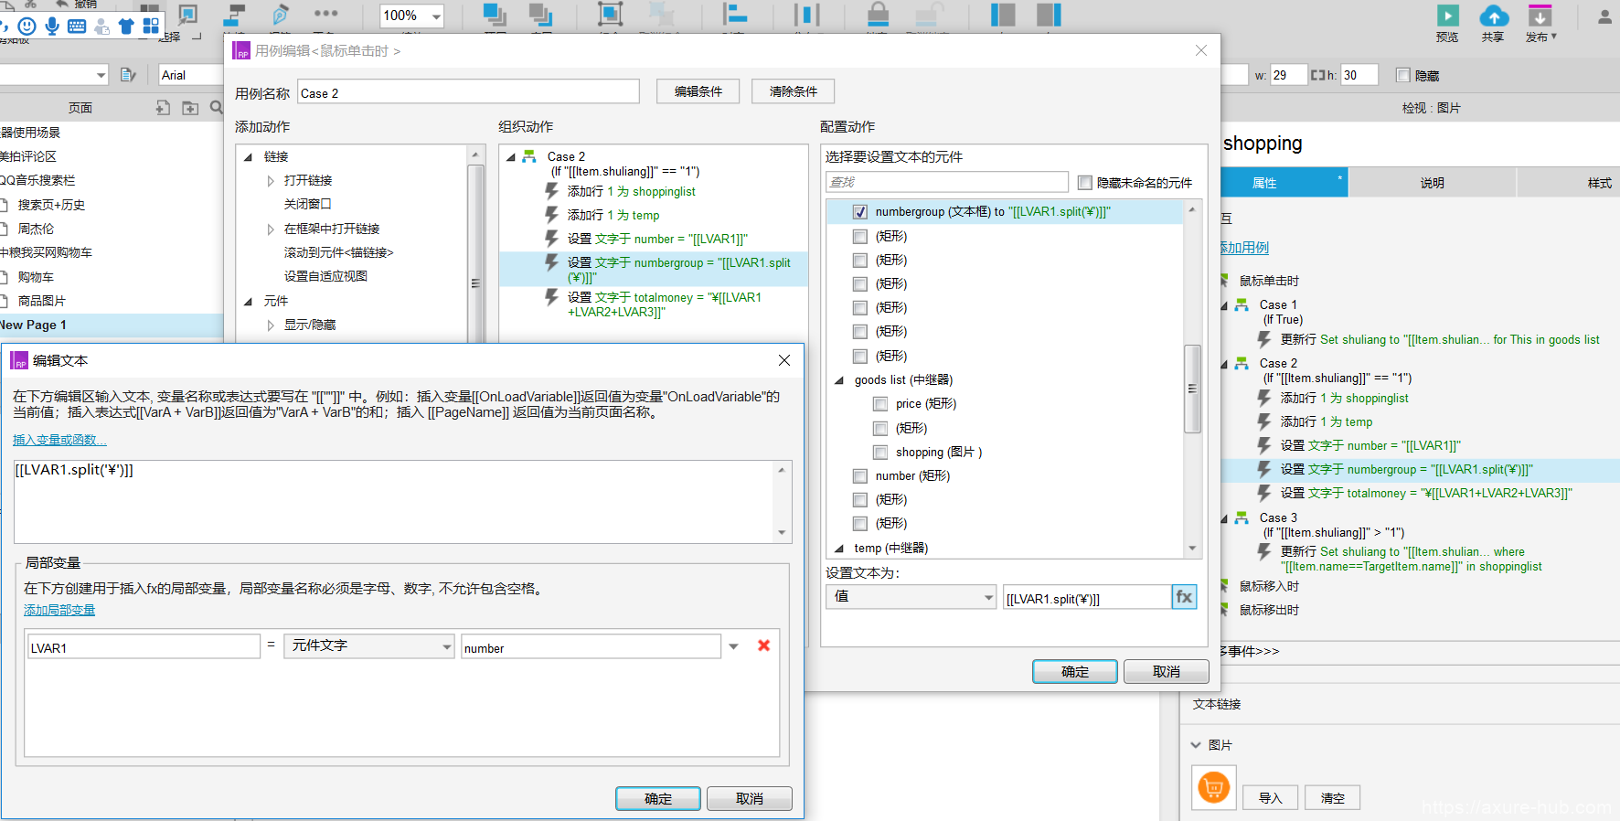Click the group widgets icon
Viewport: 1620px width, 821px height.
[x=610, y=14]
